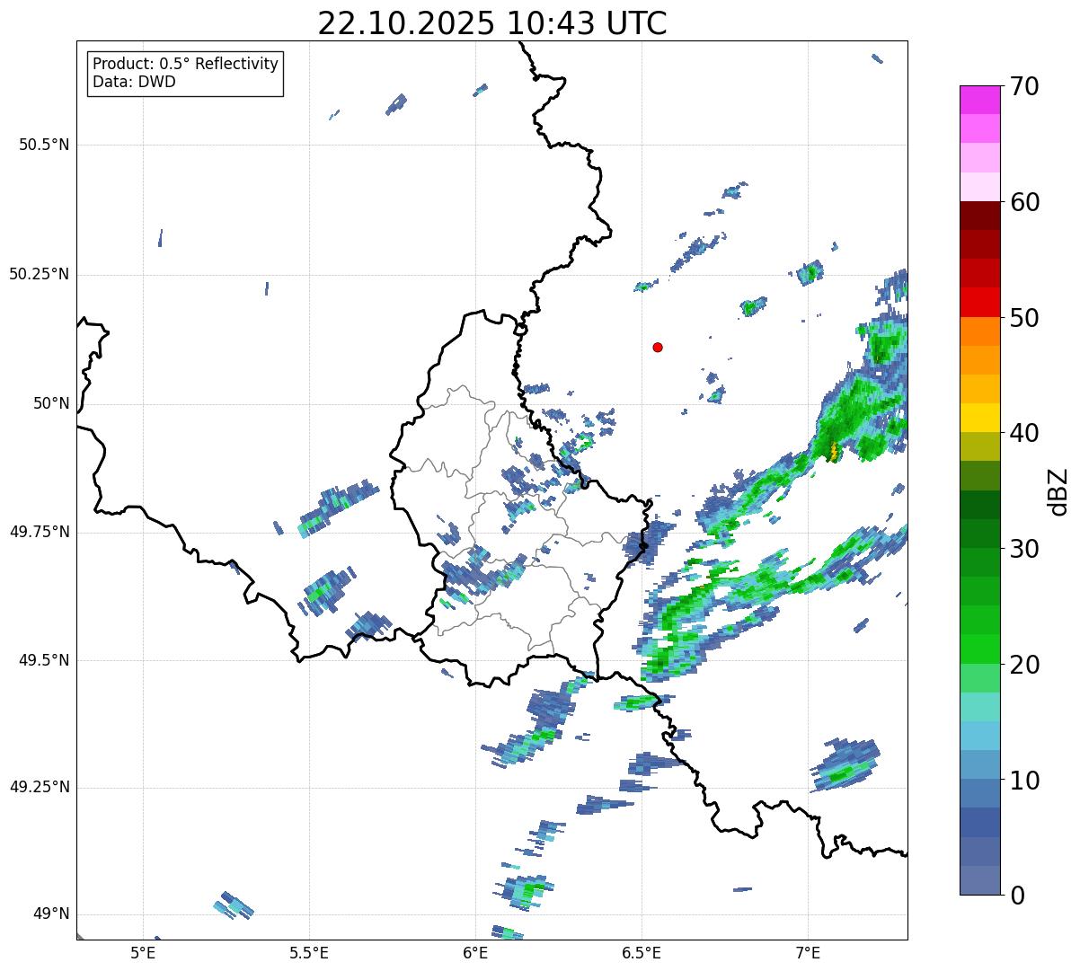Click the 49.5°N latitude label

[x=44, y=660]
